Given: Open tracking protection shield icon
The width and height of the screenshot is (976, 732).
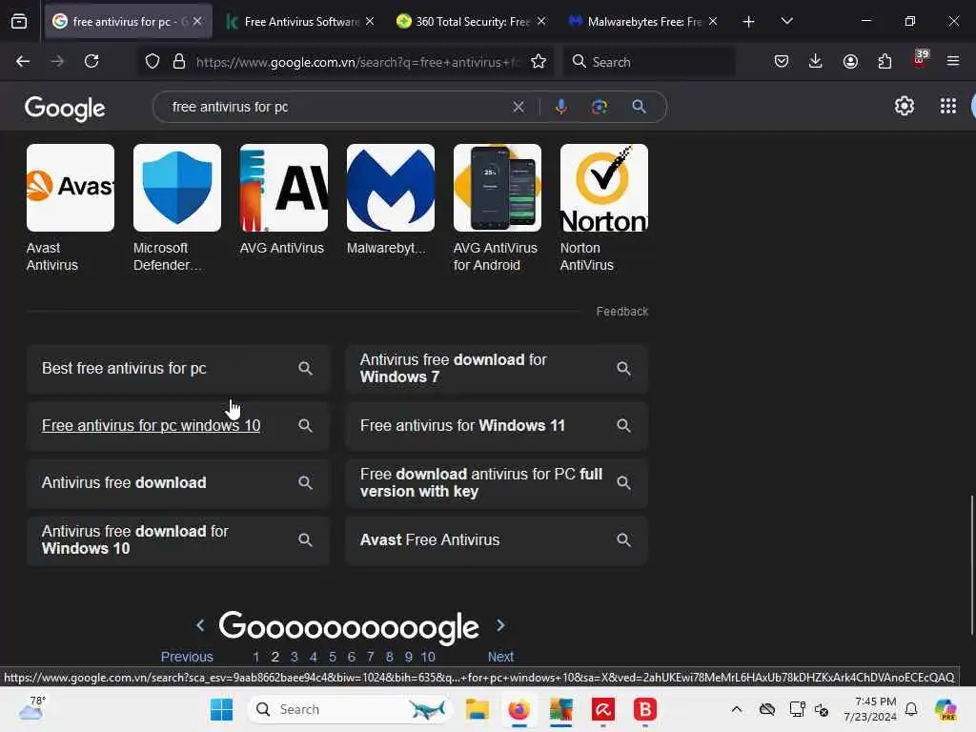Looking at the screenshot, I should pyautogui.click(x=152, y=61).
